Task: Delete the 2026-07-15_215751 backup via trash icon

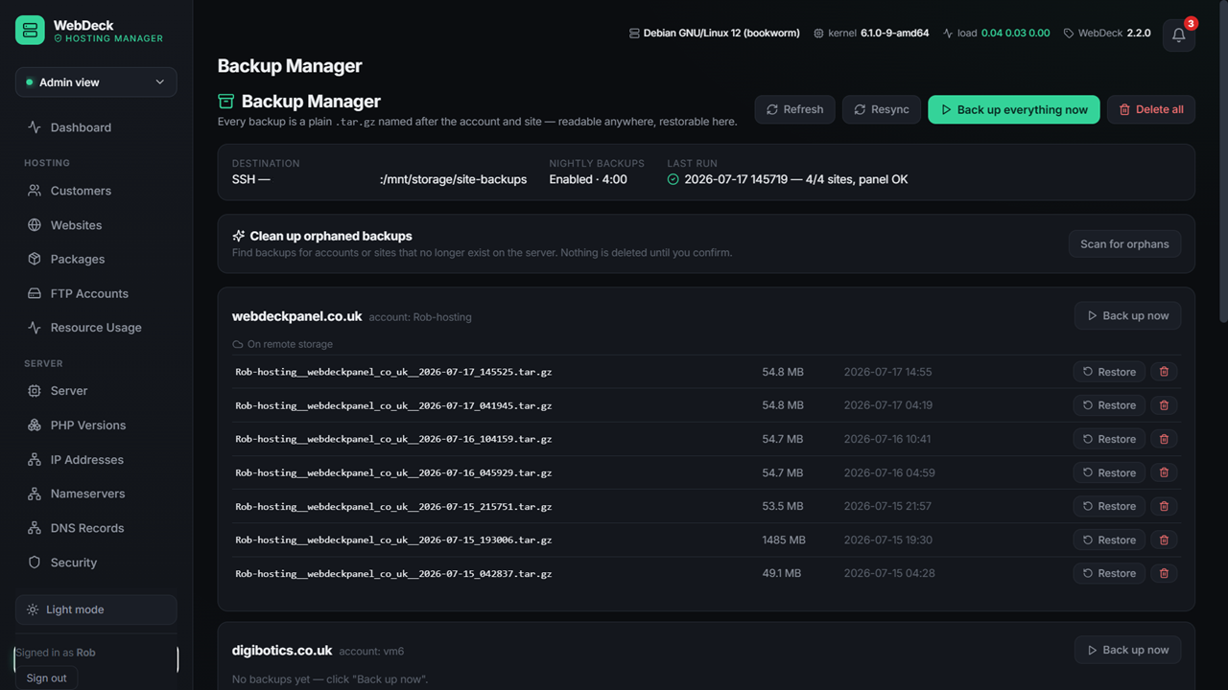Action: click(1164, 506)
